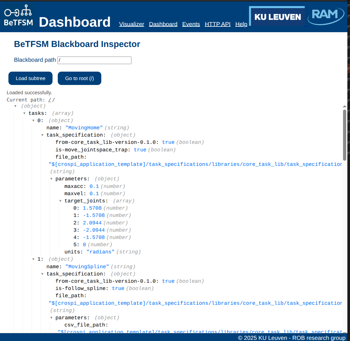
Task: Click MovingHome file_path string value
Action: 195,164
